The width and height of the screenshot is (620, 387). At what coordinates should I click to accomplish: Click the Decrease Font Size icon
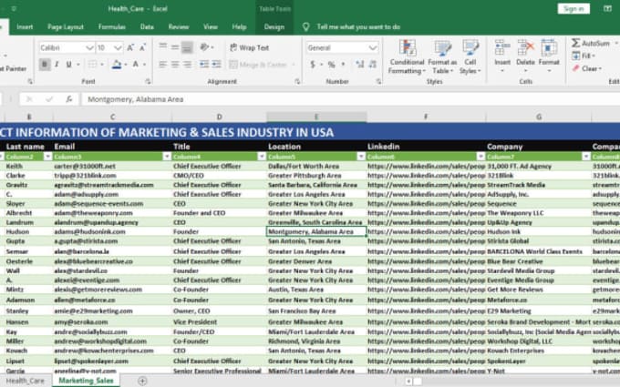142,47
